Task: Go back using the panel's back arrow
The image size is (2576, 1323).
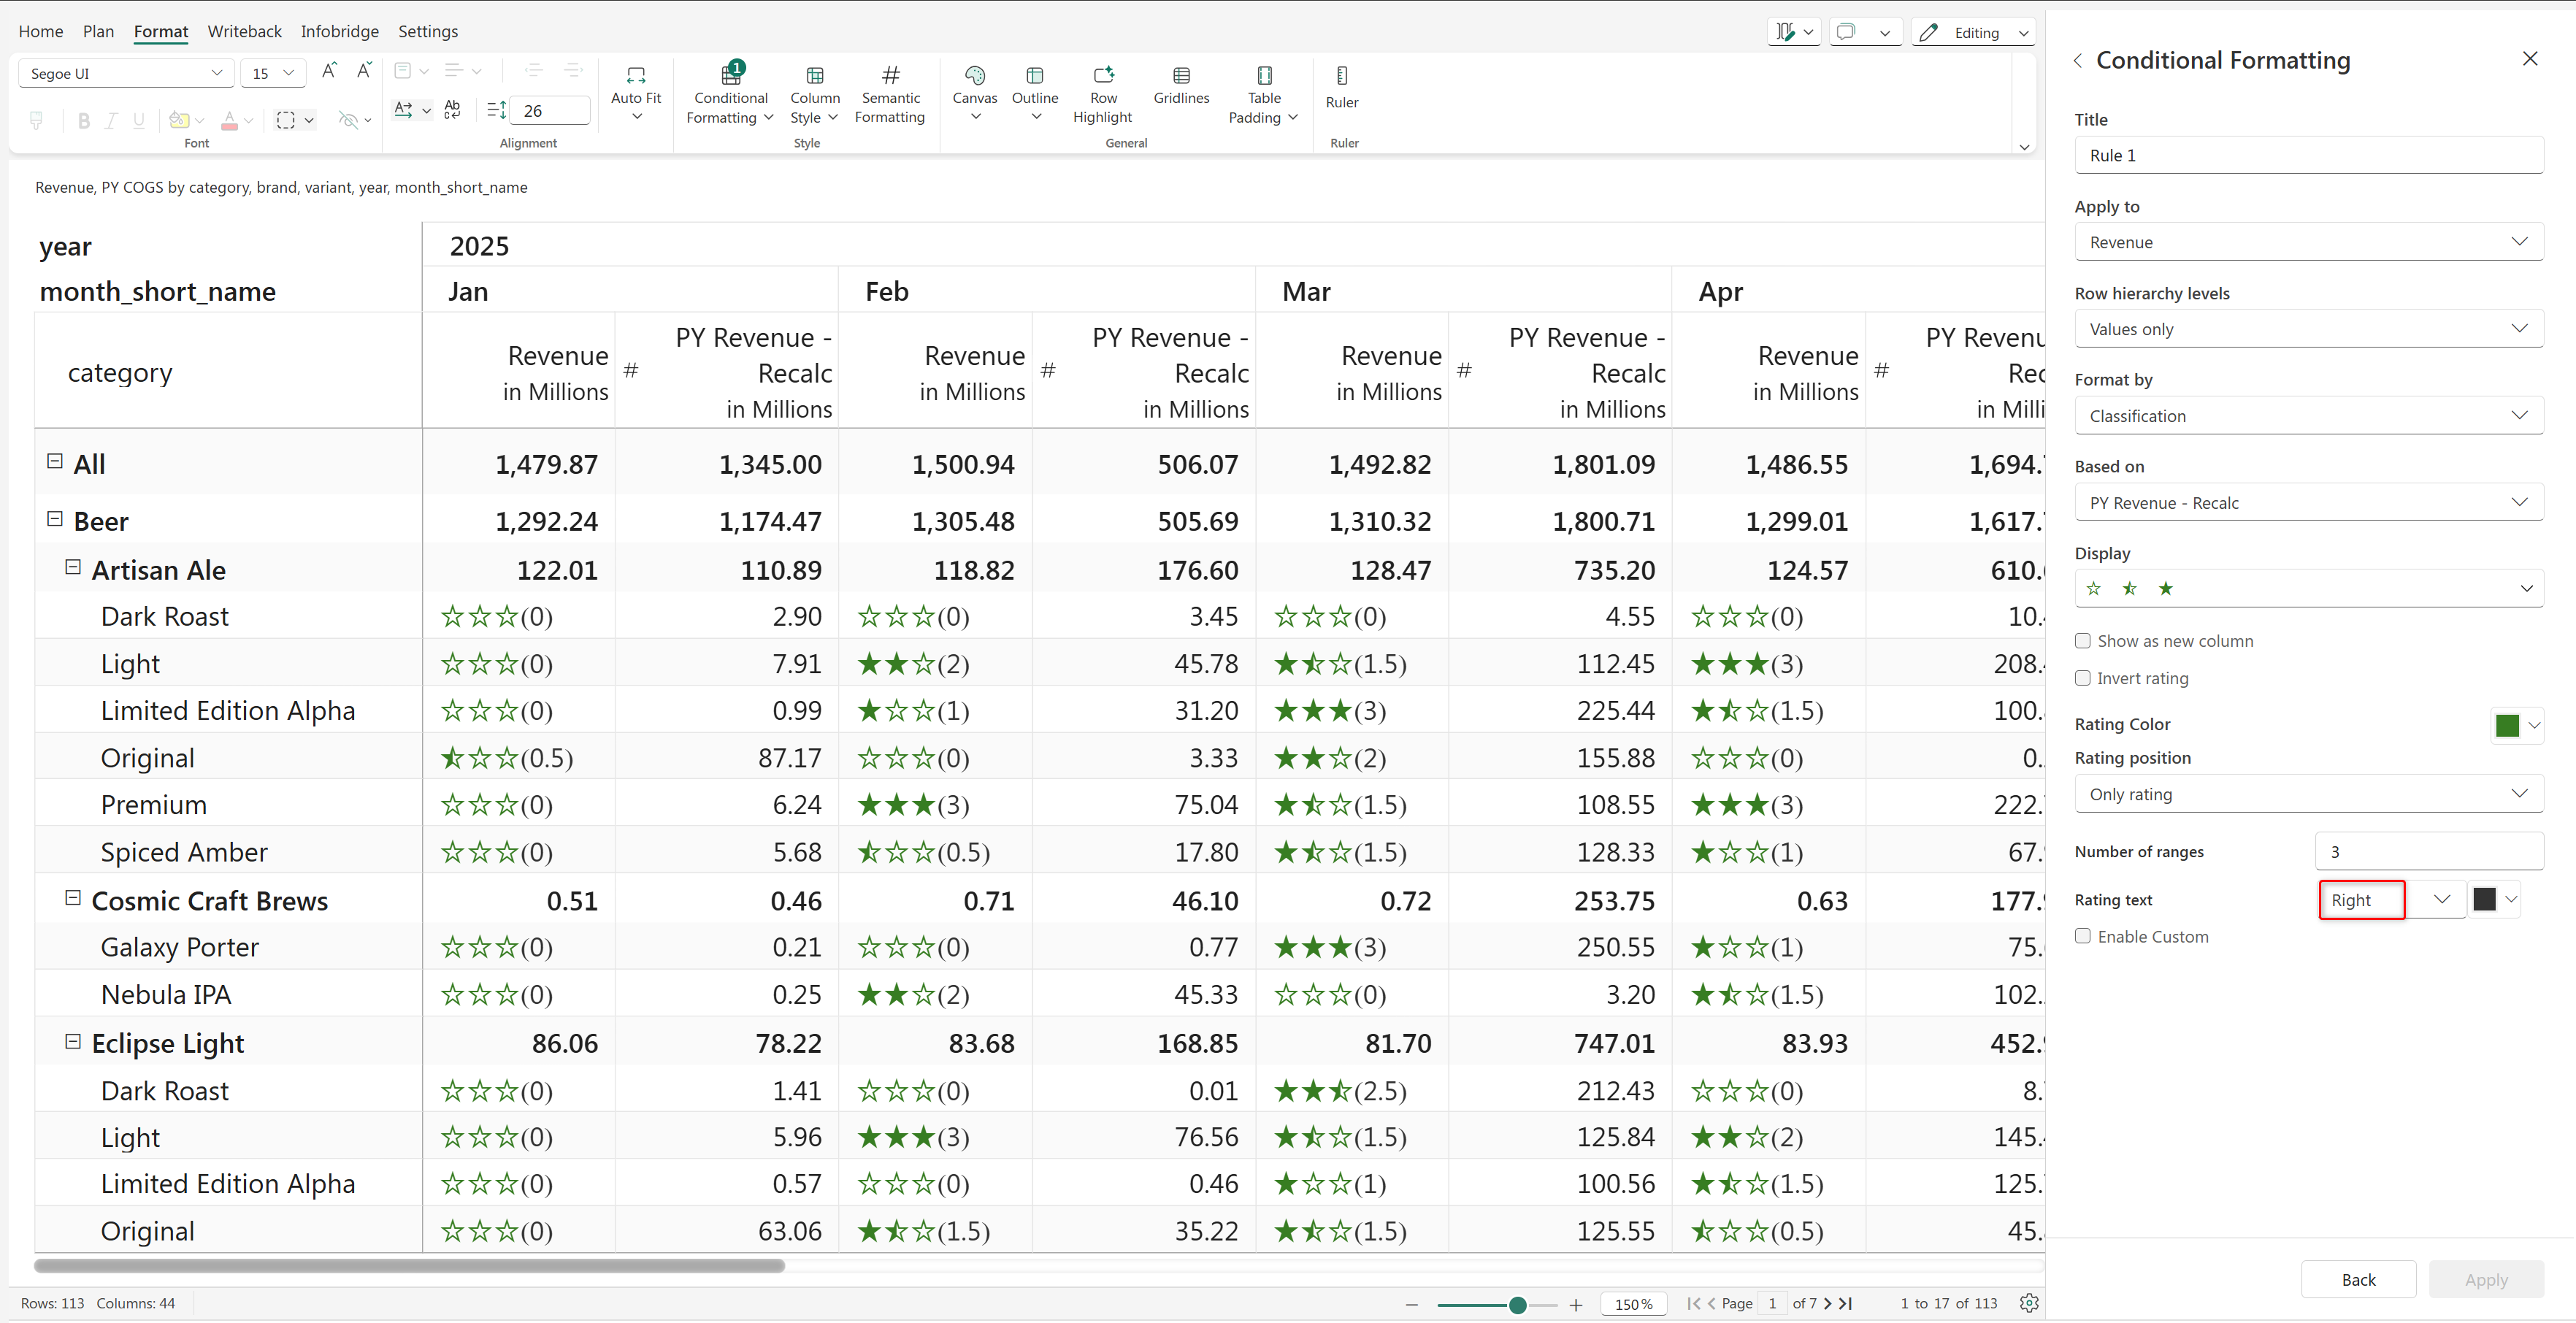Action: 2078,61
